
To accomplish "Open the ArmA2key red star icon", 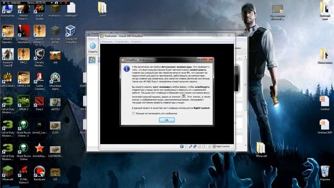I will (40, 150).
